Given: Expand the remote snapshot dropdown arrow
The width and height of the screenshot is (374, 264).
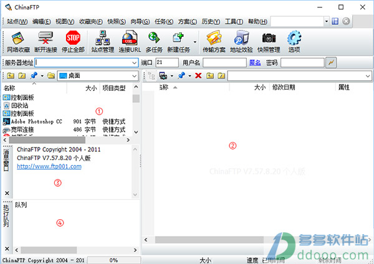Looking at the screenshot, I should [171, 76].
